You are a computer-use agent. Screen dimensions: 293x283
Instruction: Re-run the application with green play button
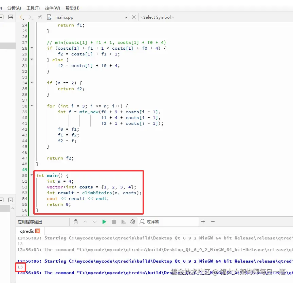104,222
